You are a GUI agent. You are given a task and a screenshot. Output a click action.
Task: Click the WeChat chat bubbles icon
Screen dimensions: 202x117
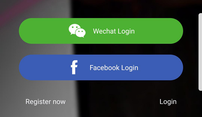(x=77, y=31)
